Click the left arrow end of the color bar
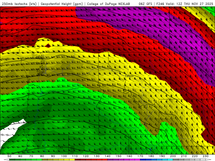Viewport: 215px width, 161px height. [6, 160]
